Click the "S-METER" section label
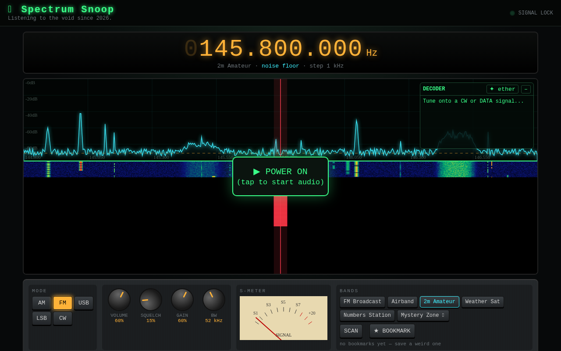The width and height of the screenshot is (561, 351). [x=253, y=291]
